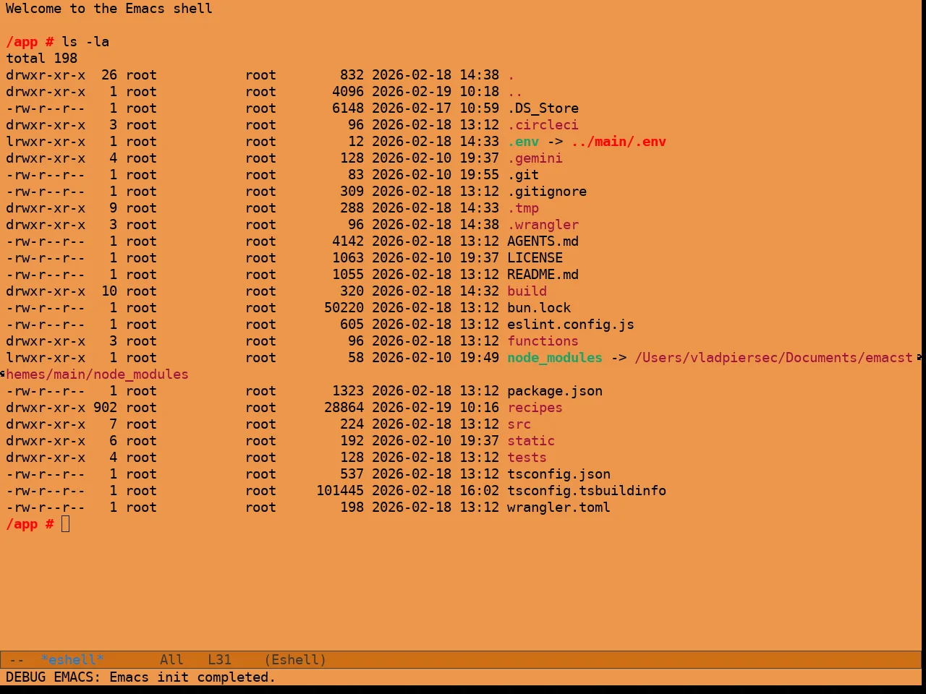Click the 'Welcome to the Emacs shell' banner
This screenshot has height=694, width=926.
109,9
